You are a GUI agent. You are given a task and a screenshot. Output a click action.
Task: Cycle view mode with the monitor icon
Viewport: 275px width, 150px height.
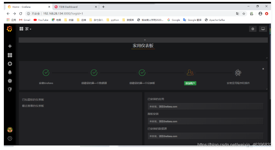point(263,29)
